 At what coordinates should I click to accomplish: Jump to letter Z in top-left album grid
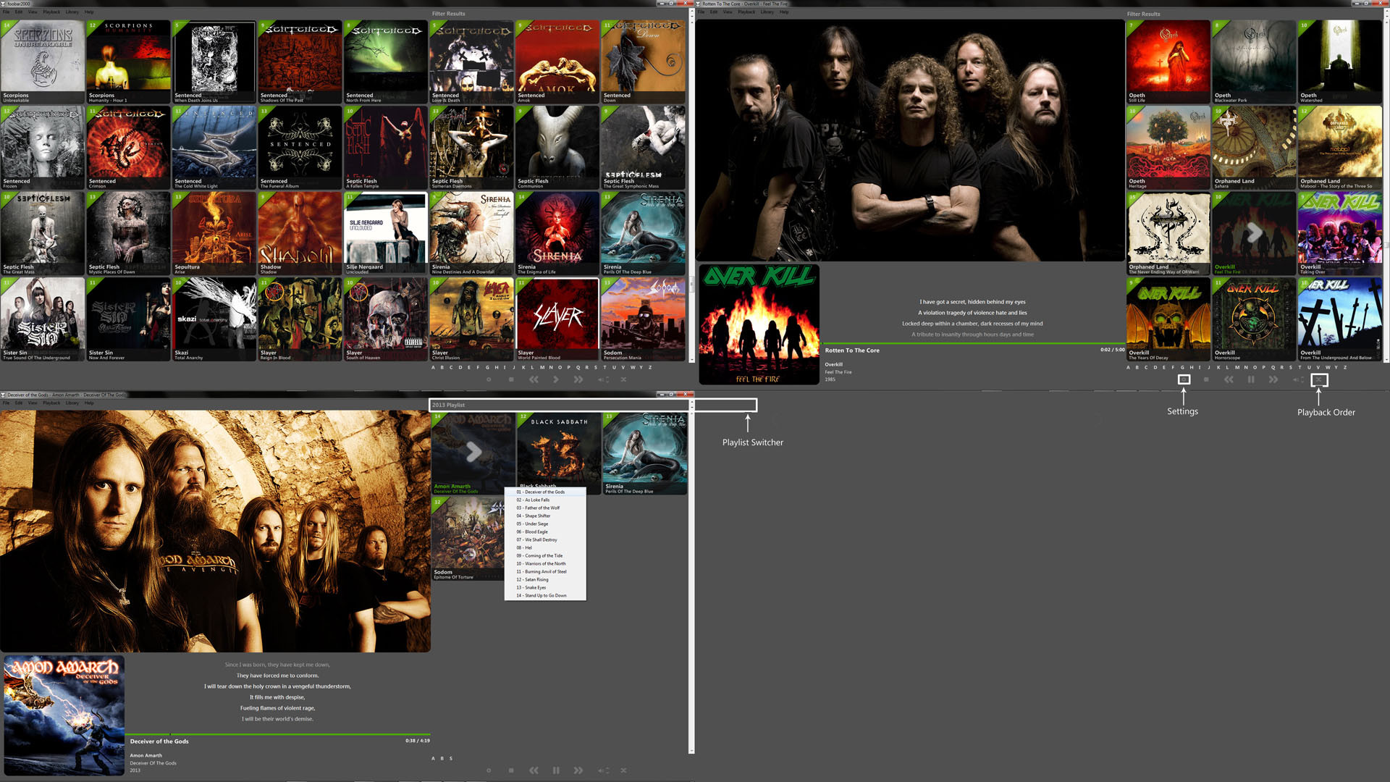[x=650, y=368]
